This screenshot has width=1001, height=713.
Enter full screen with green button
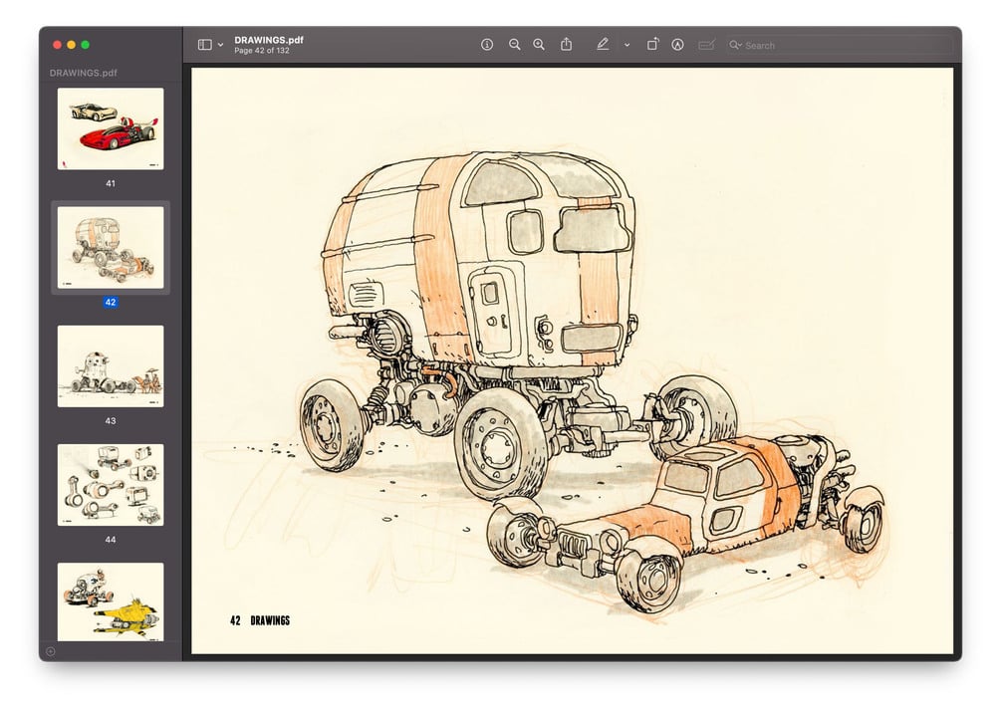85,45
